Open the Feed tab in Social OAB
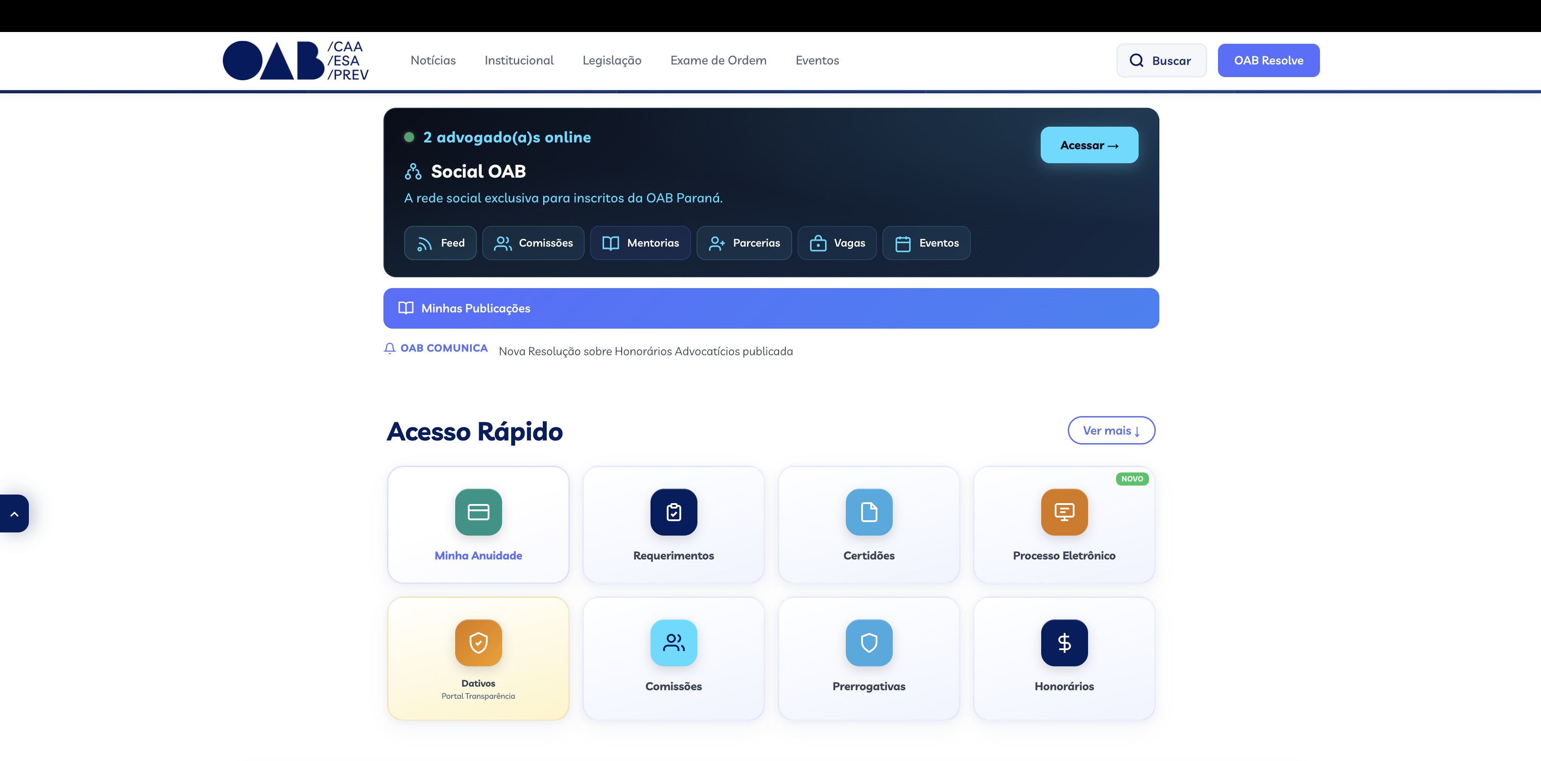Screen dimensions: 1541x761 click(440, 243)
